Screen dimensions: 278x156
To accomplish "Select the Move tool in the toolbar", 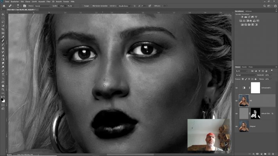I will click(x=3, y=14).
